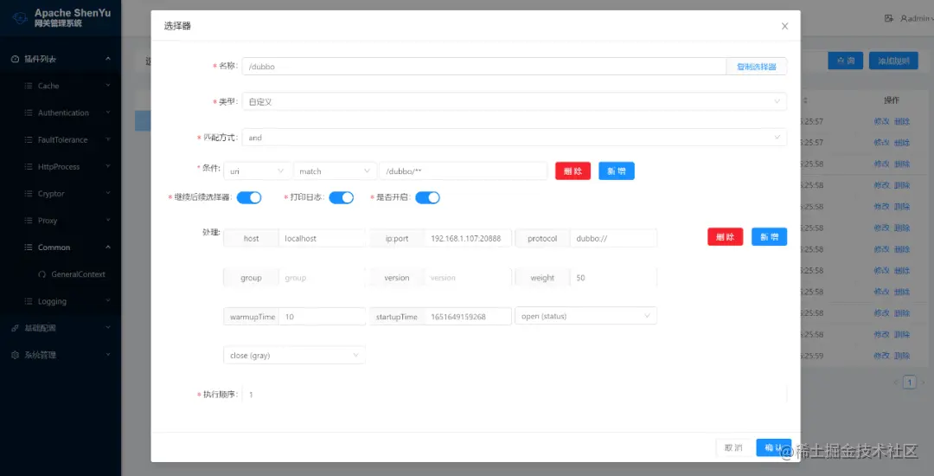The image size is (934, 476).
Task: Click the refresh icon beside GeneralContext
Action: [x=42, y=274]
